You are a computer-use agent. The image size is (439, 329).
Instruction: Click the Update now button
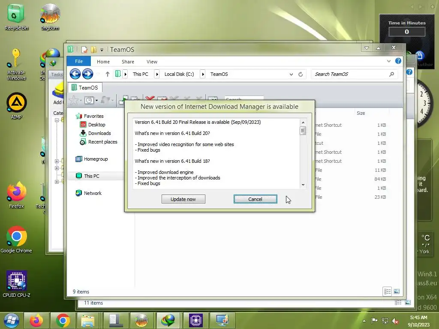[x=183, y=199]
